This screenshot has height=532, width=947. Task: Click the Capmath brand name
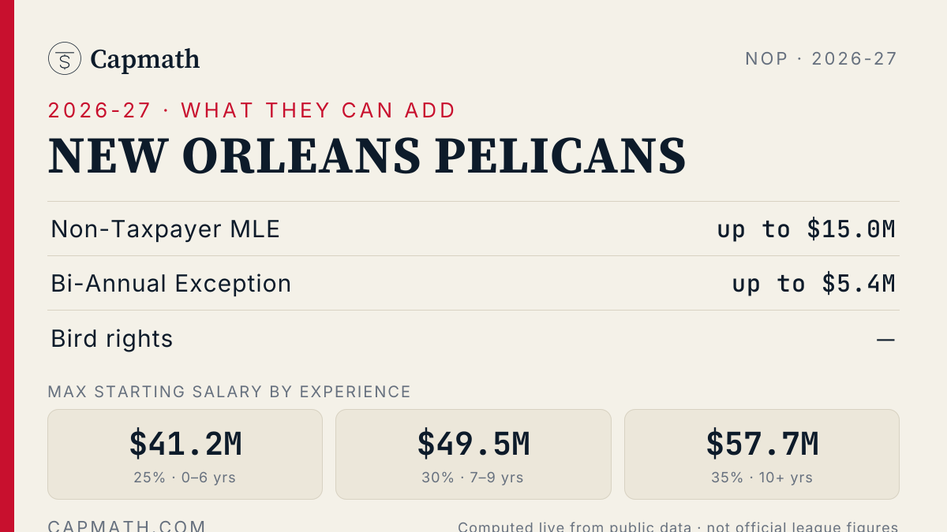(144, 59)
